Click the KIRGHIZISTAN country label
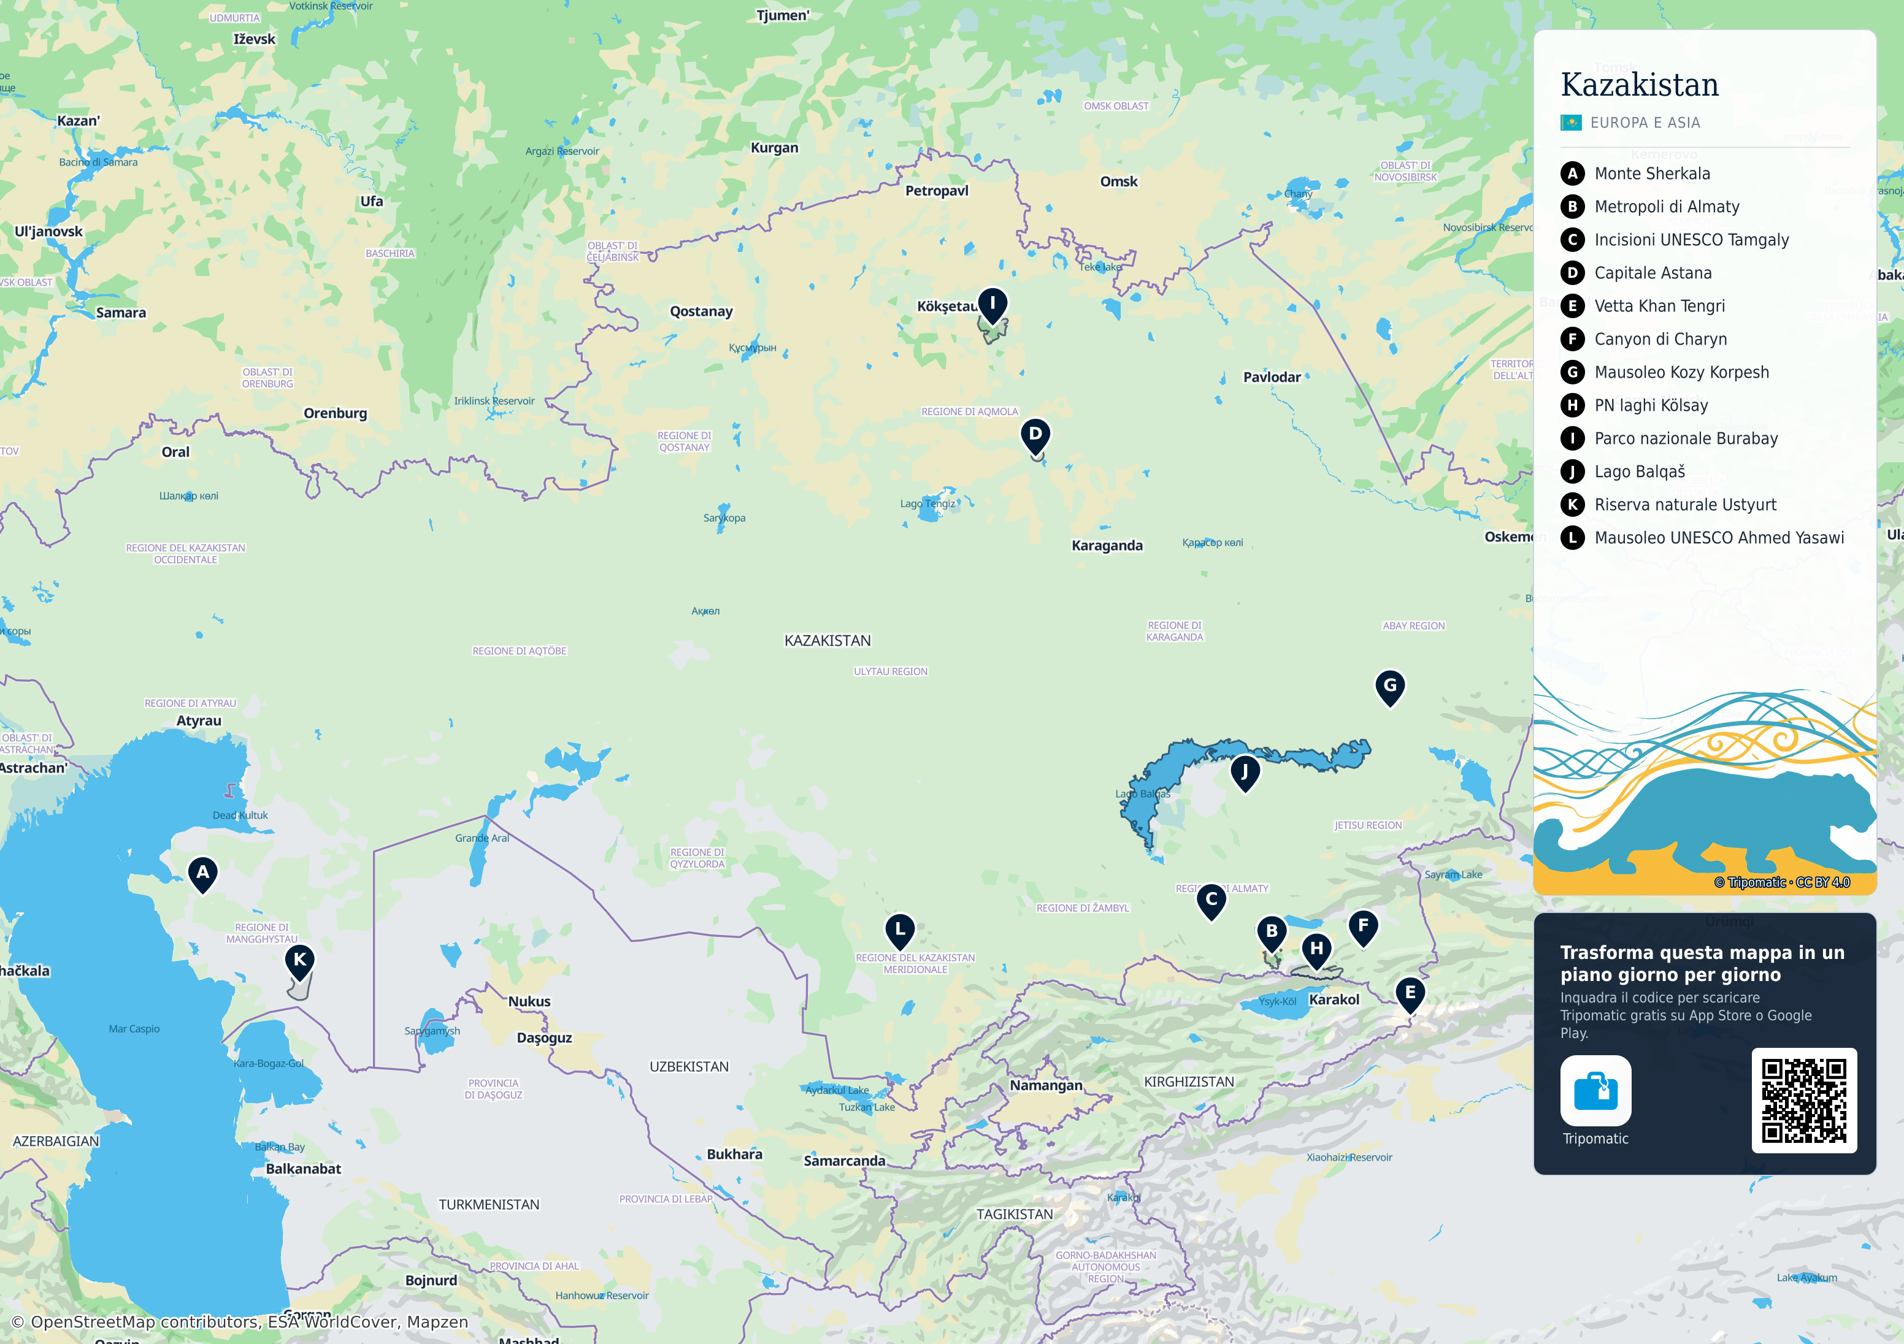Screen dimensions: 1904x1344 coord(1189,1082)
